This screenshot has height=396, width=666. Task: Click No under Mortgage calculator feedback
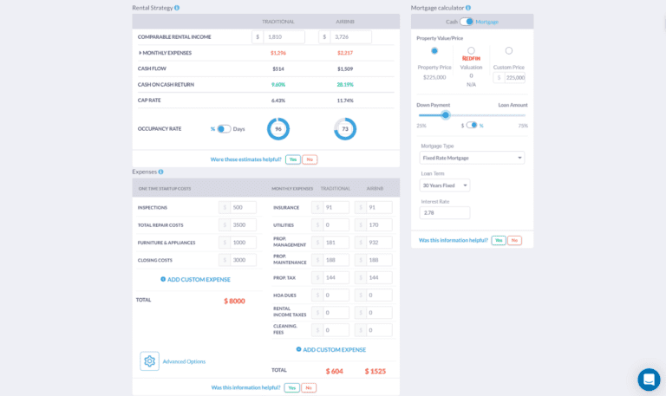point(514,240)
